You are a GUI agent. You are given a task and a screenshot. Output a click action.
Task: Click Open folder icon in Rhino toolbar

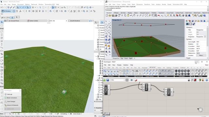click(x=110, y=16)
